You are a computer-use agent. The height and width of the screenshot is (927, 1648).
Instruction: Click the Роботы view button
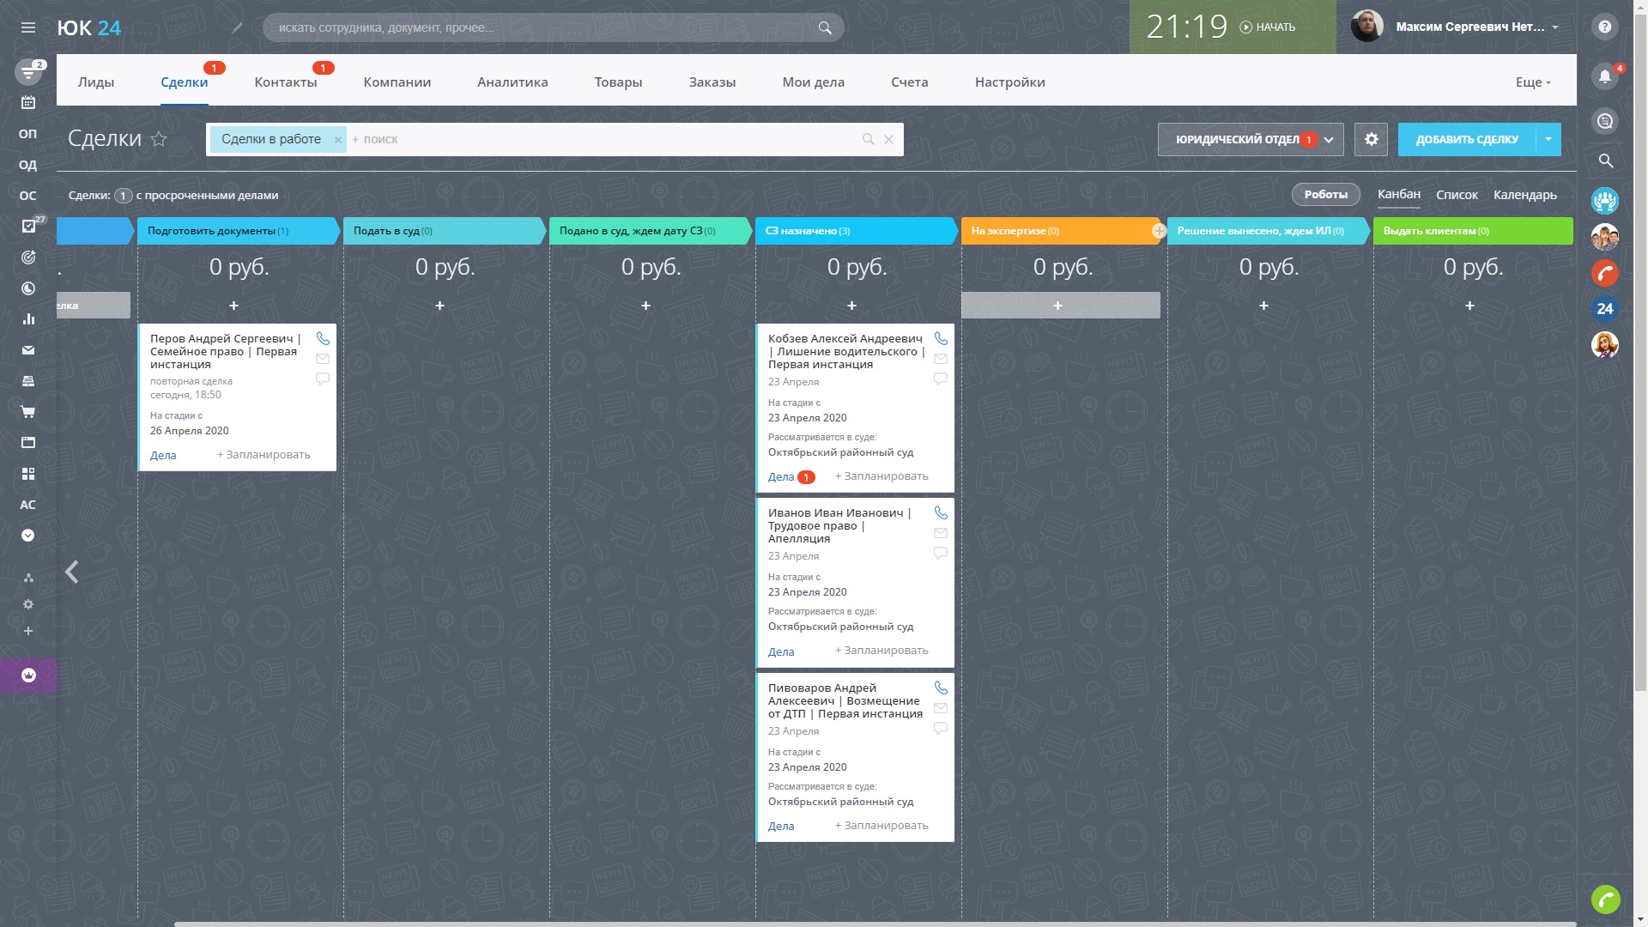(1324, 195)
